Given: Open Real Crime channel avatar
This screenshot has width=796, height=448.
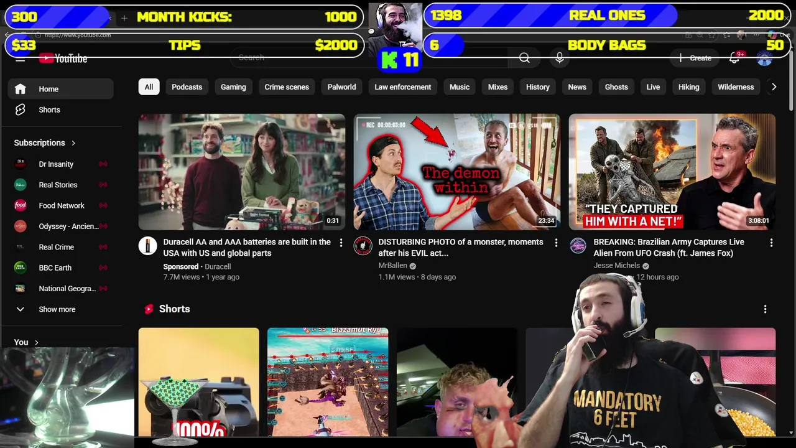Looking at the screenshot, I should click(x=21, y=247).
